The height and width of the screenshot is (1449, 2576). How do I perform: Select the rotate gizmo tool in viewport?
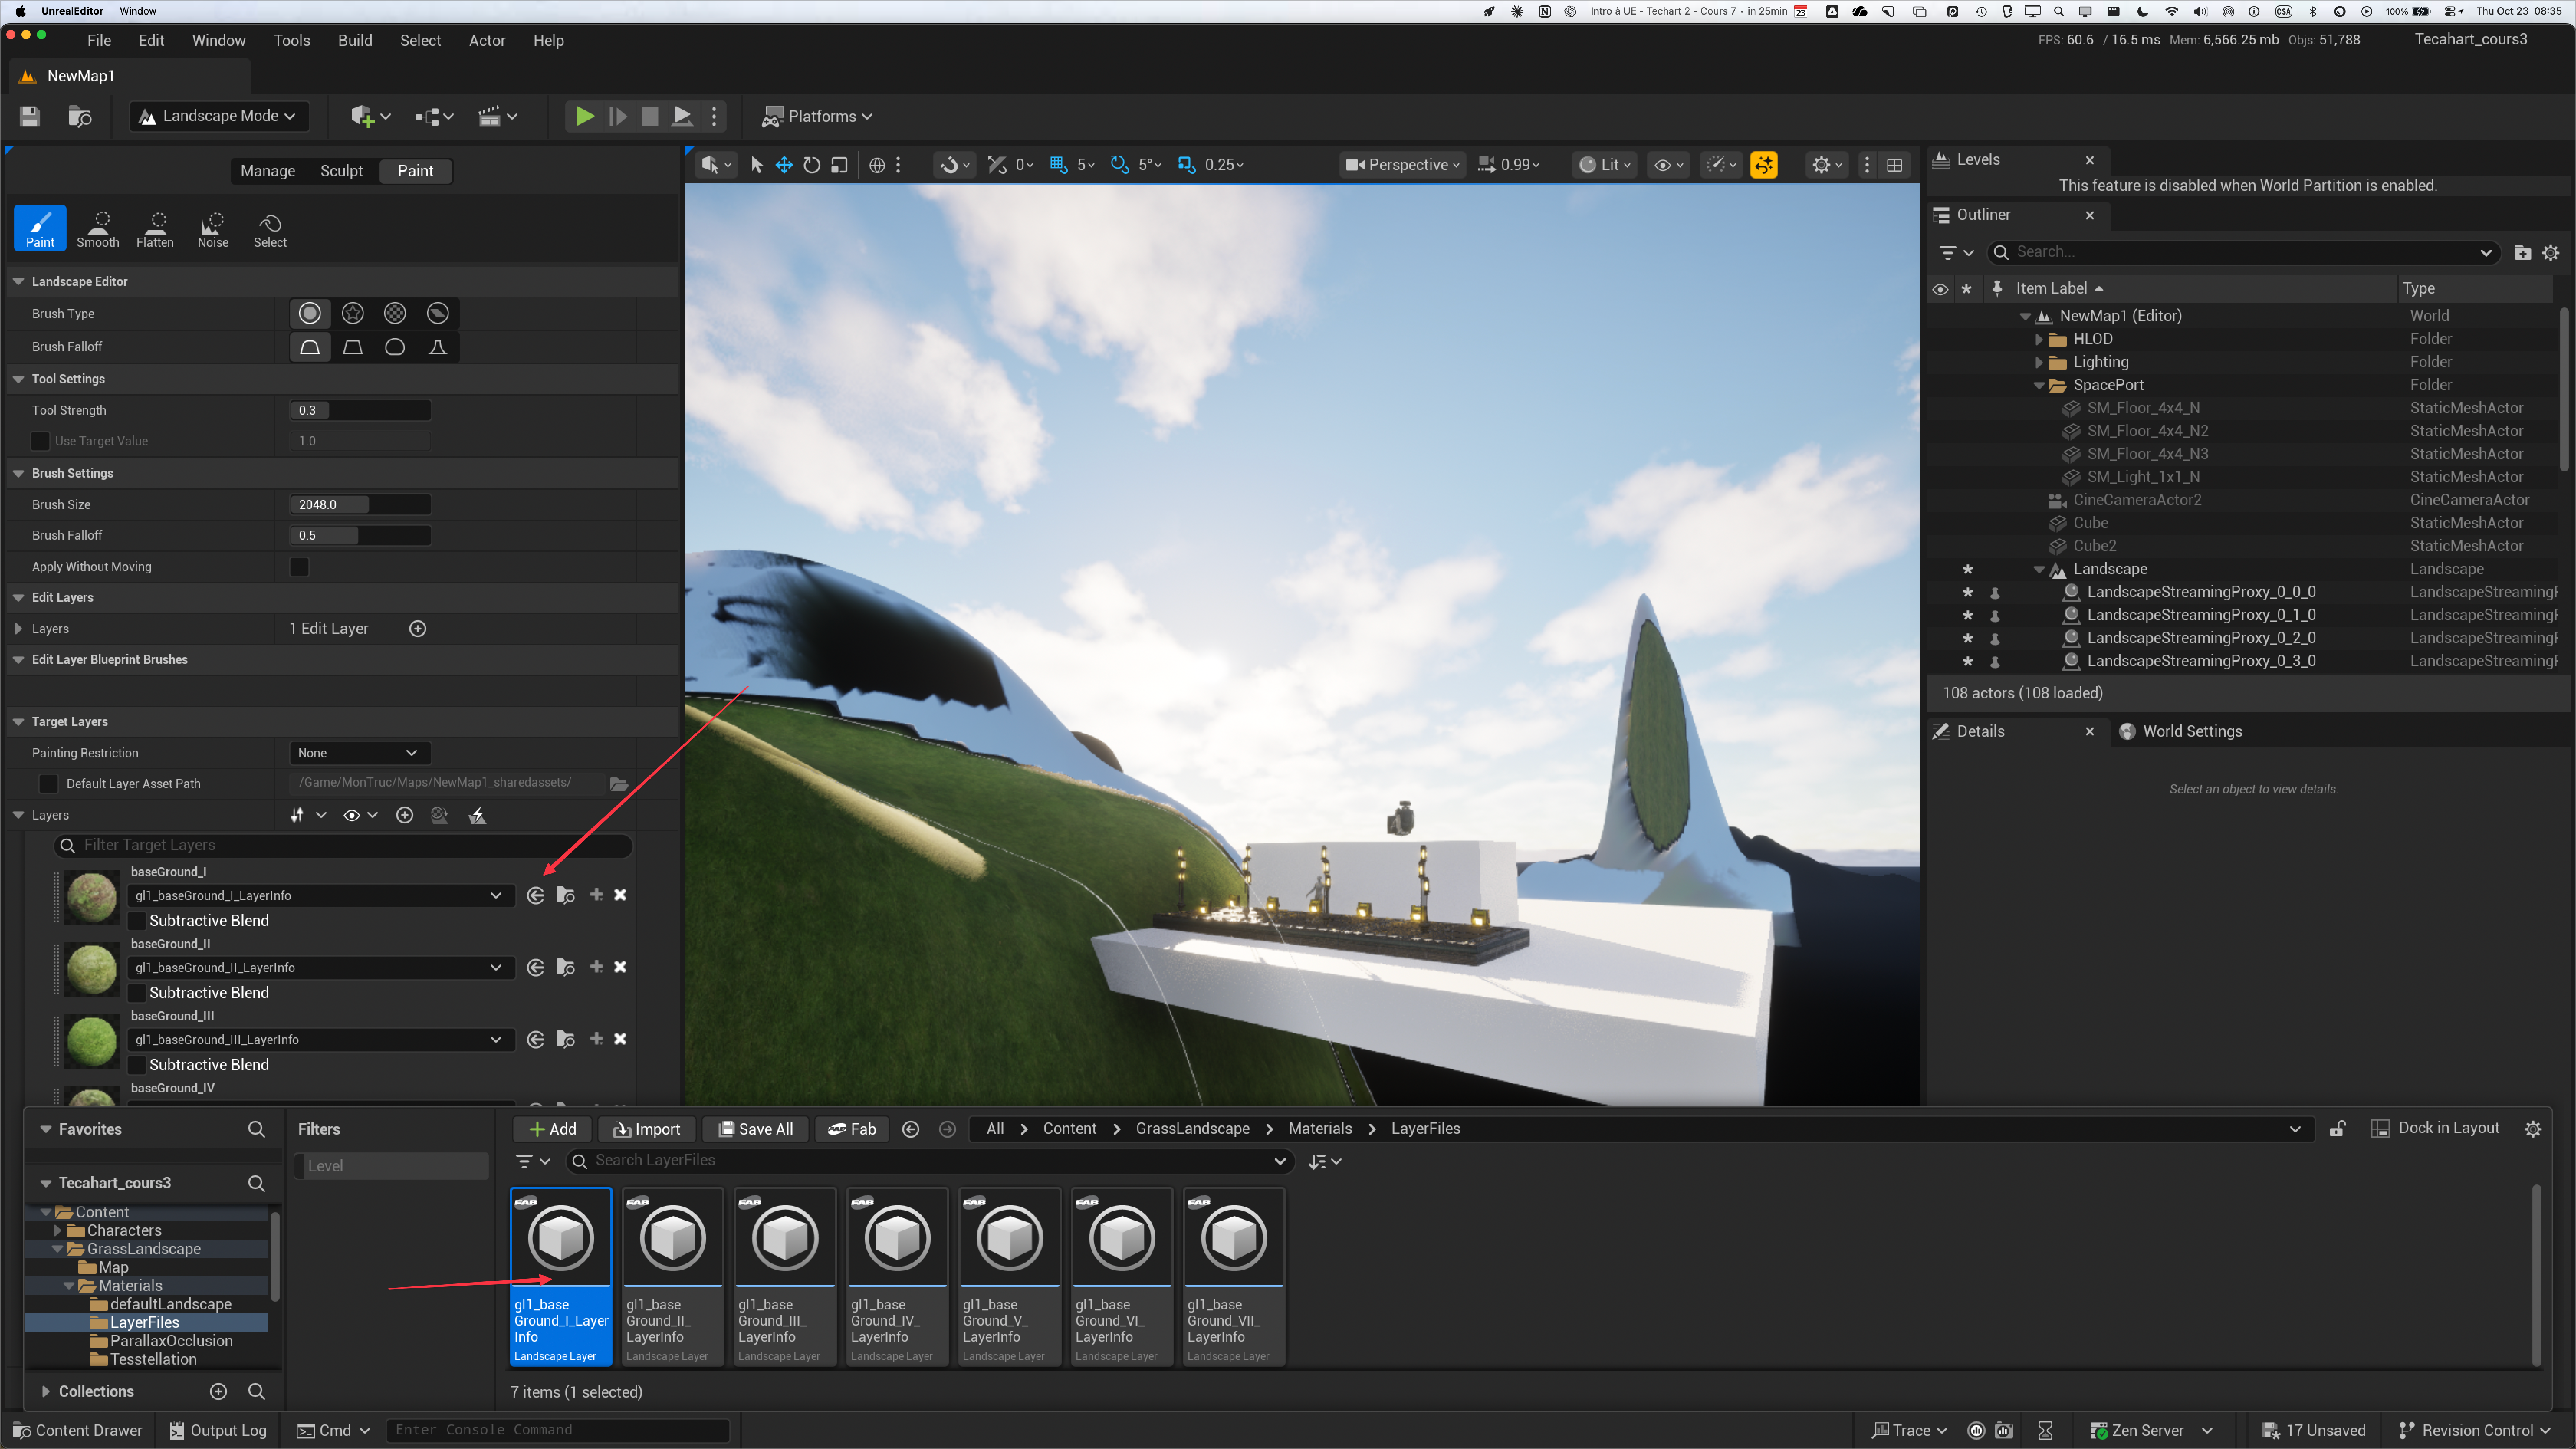coord(812,165)
